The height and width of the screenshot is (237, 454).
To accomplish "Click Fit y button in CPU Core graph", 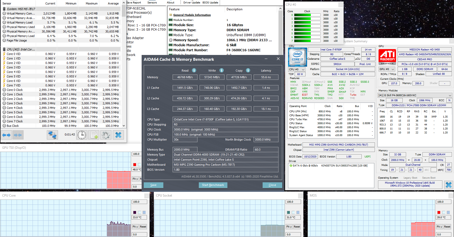I will [135, 227].
